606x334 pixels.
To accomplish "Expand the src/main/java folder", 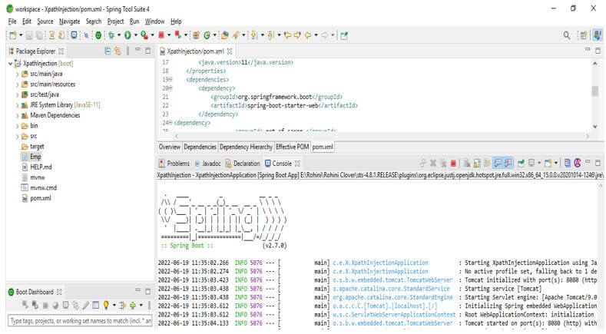I will [17, 74].
